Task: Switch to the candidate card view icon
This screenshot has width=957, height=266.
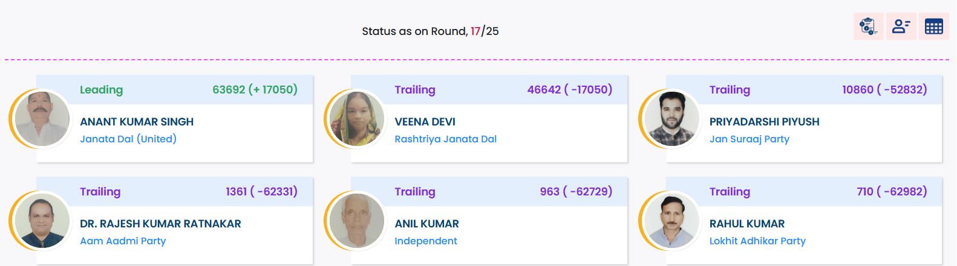Action: 901,27
